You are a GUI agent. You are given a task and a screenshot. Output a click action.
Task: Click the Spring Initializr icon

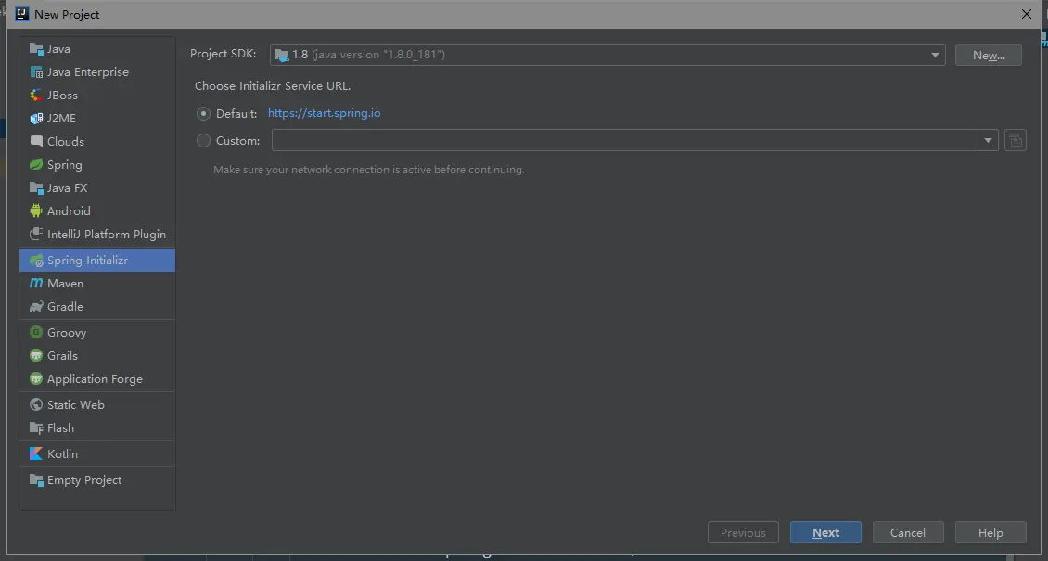pos(36,261)
